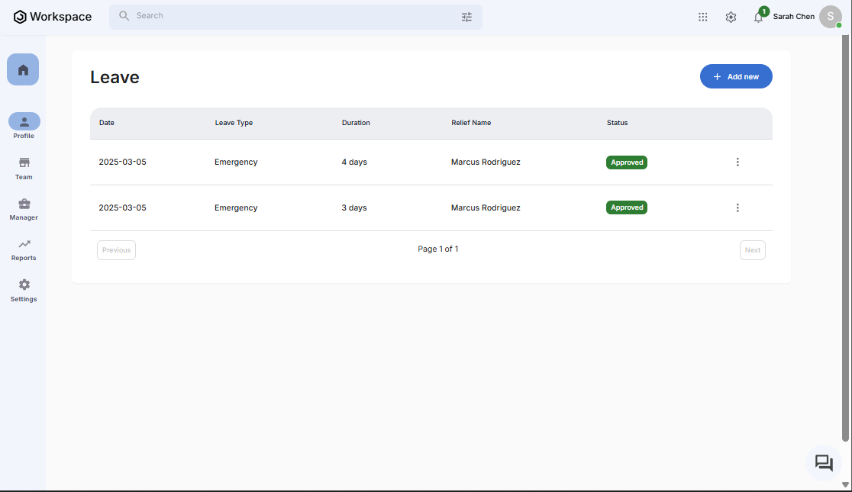852x492 pixels.
Task: Click the gear icon in top bar
Action: tap(731, 17)
